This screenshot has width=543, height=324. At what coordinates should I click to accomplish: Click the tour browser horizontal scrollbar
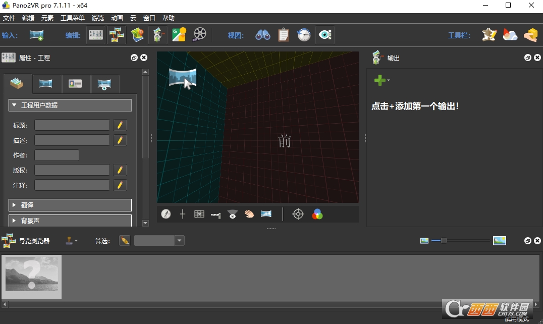coord(270,304)
